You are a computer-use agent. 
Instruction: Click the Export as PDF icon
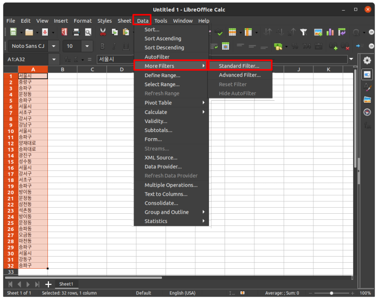[64, 32]
